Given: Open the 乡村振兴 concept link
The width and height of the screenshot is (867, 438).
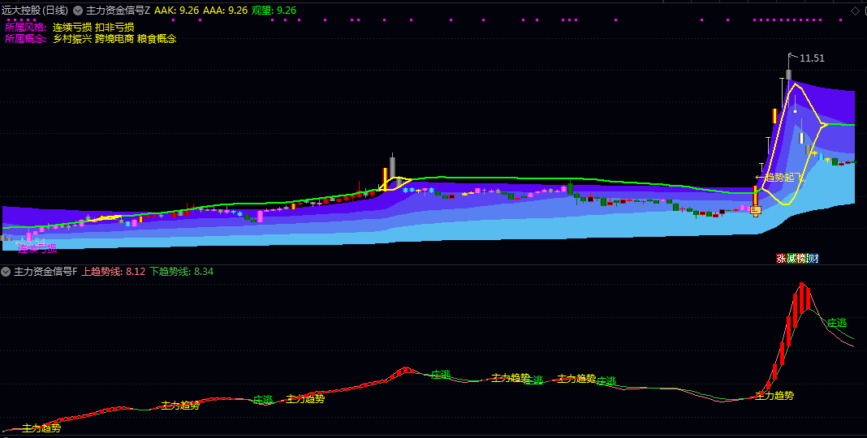Looking at the screenshot, I should click(x=72, y=38).
